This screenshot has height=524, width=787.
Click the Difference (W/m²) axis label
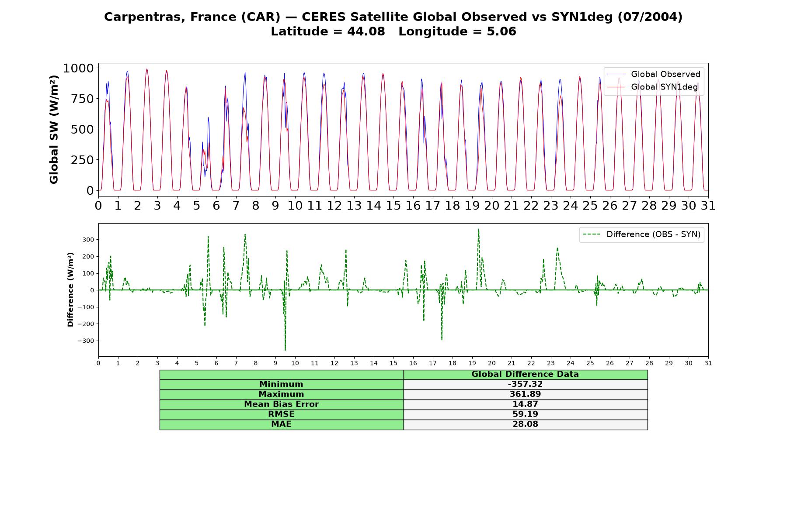pyautogui.click(x=70, y=290)
